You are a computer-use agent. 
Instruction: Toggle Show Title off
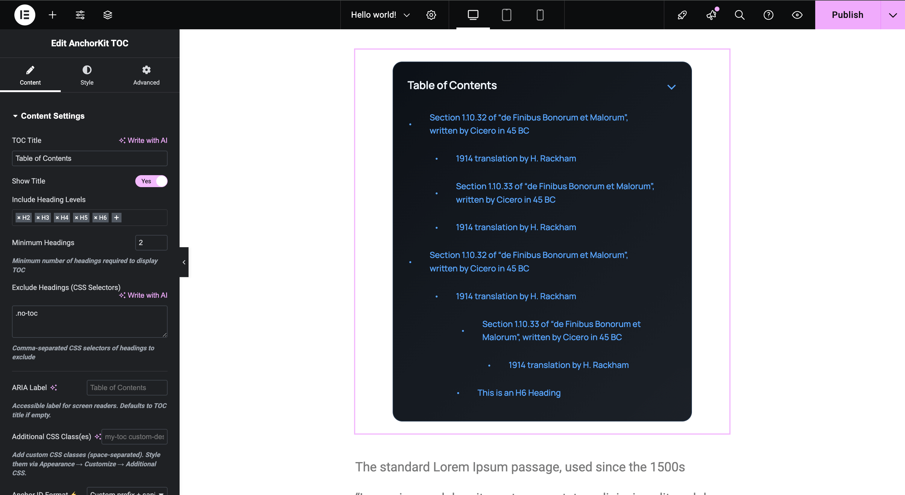point(151,181)
